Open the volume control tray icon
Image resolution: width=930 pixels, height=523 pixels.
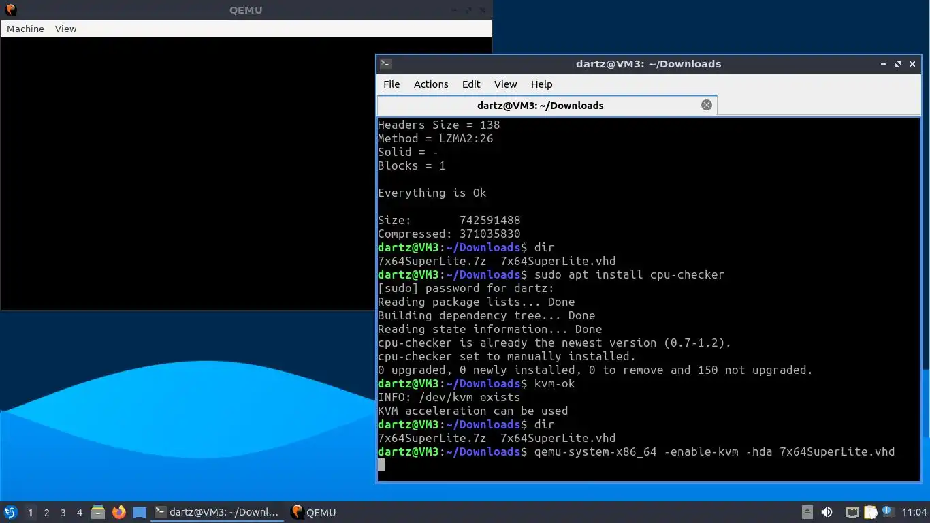tap(827, 512)
